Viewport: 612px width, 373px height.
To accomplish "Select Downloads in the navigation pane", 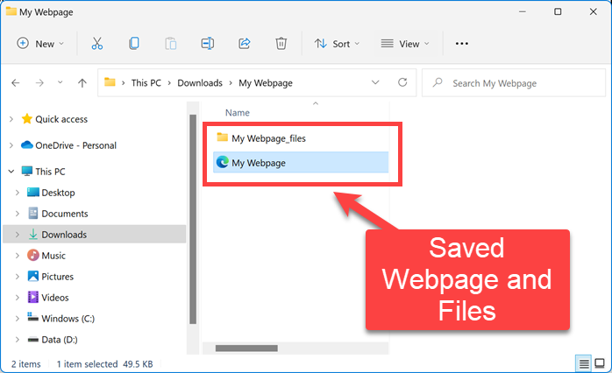I will click(64, 235).
